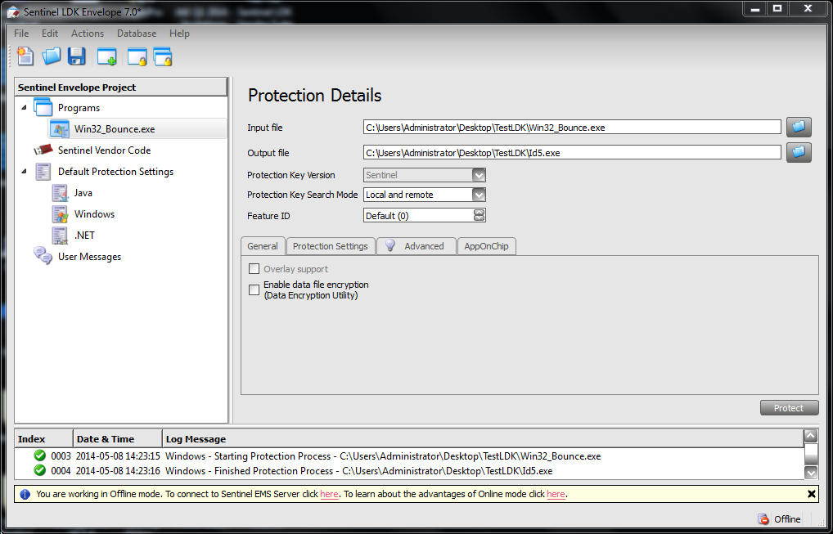The image size is (833, 534).
Task: Open the Actions menu
Action: tap(87, 34)
